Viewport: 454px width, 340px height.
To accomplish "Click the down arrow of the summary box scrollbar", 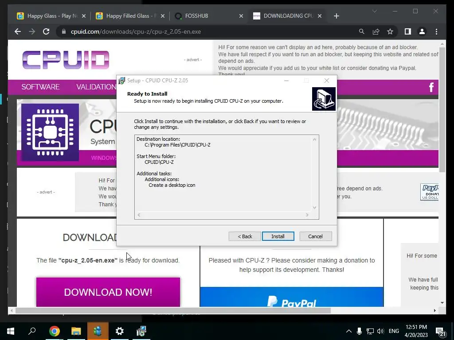I will tap(314, 208).
